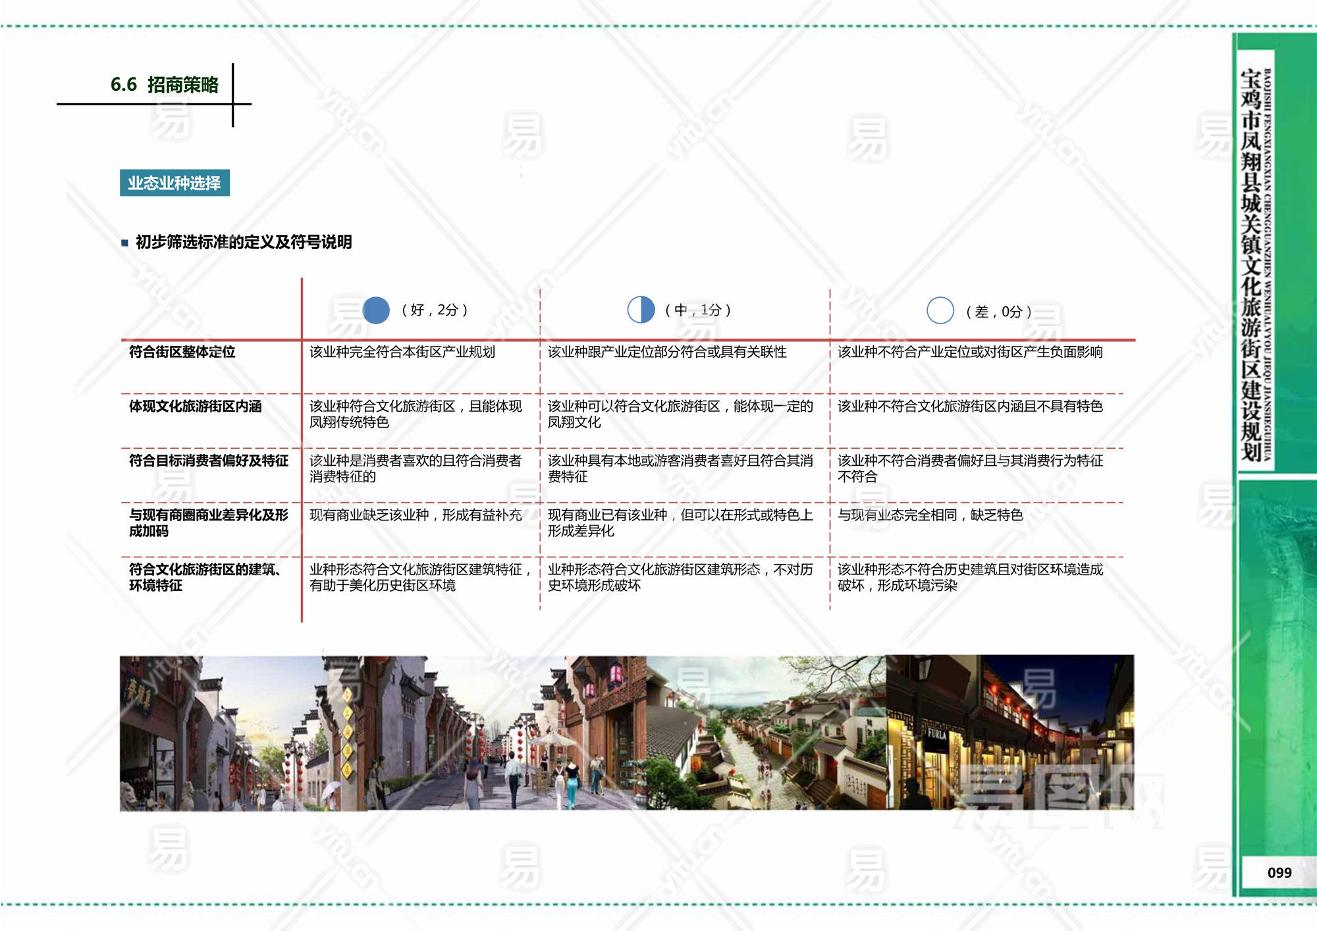Click the empty 'poor, 0 points' circle
Image resolution: width=1317 pixels, height=931 pixels.
click(940, 310)
